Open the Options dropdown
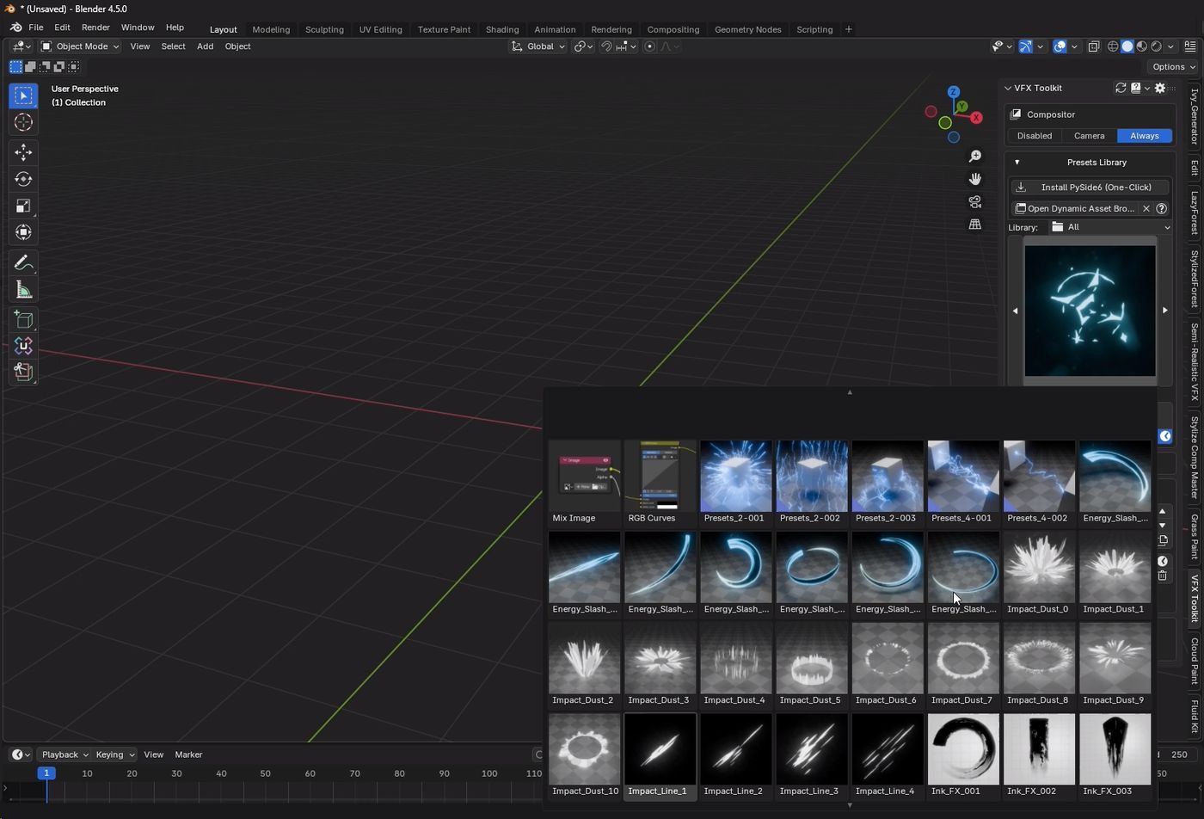This screenshot has width=1204, height=819. 1174,66
